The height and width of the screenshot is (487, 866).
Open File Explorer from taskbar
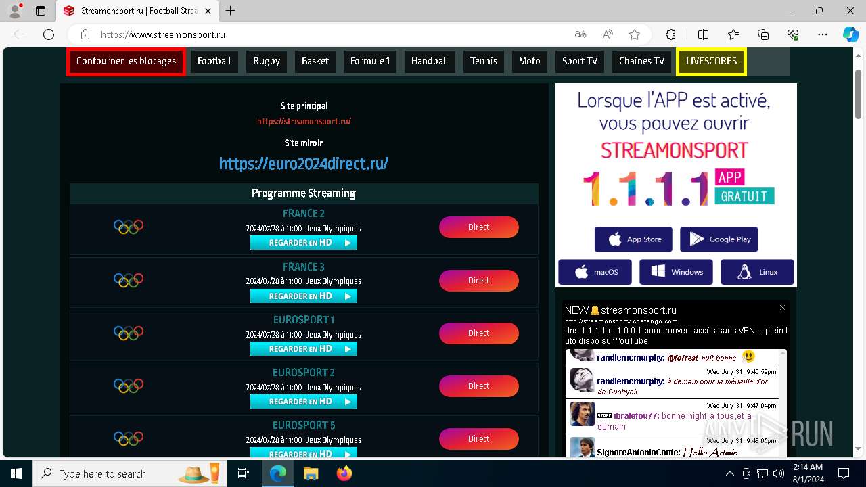311,473
